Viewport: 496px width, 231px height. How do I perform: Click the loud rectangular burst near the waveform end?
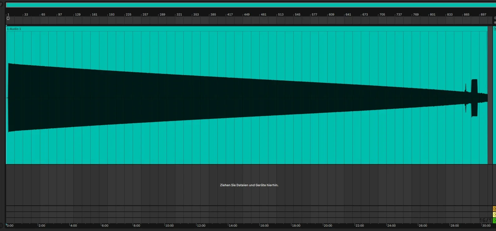pyautogui.click(x=474, y=98)
